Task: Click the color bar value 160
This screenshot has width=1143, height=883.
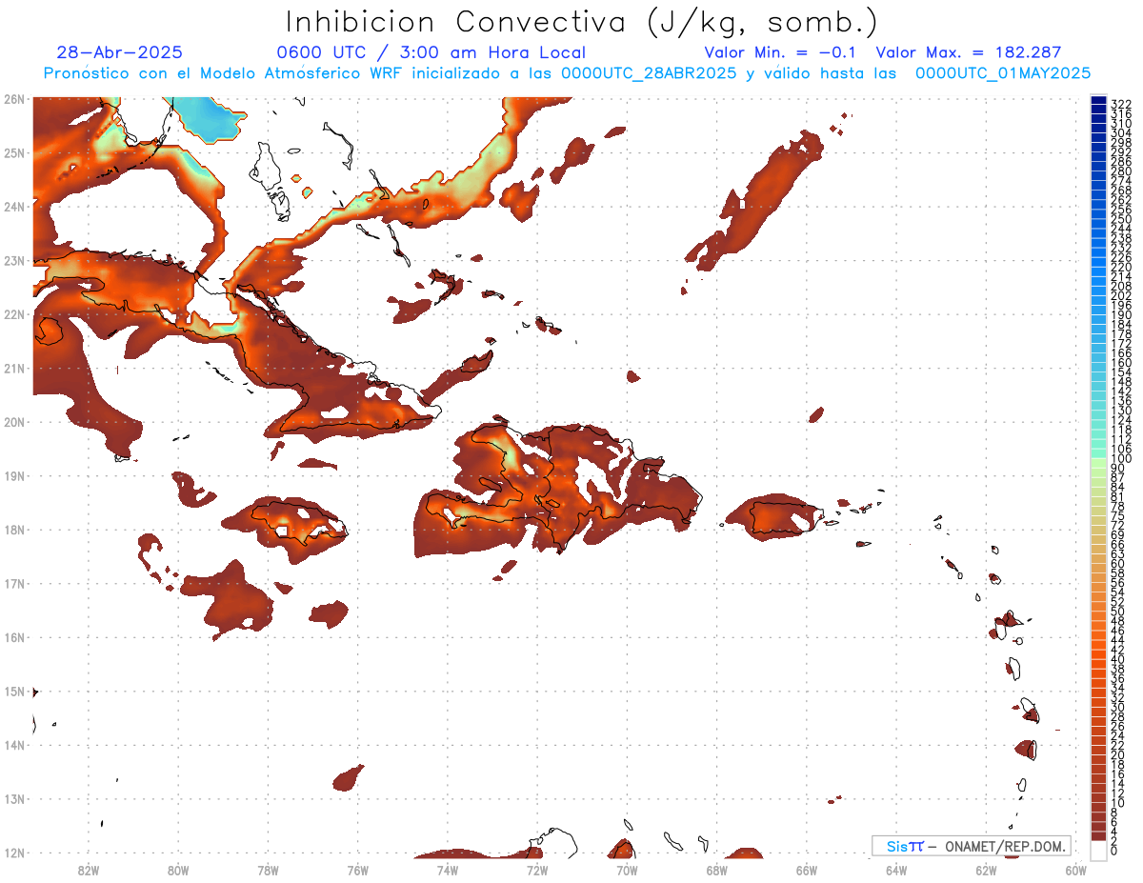Action: point(1121,362)
